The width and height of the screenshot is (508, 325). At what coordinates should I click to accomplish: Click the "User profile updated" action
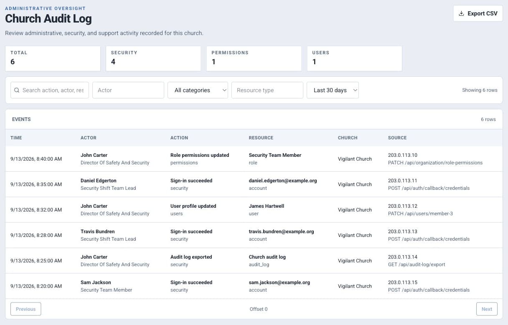(193, 206)
